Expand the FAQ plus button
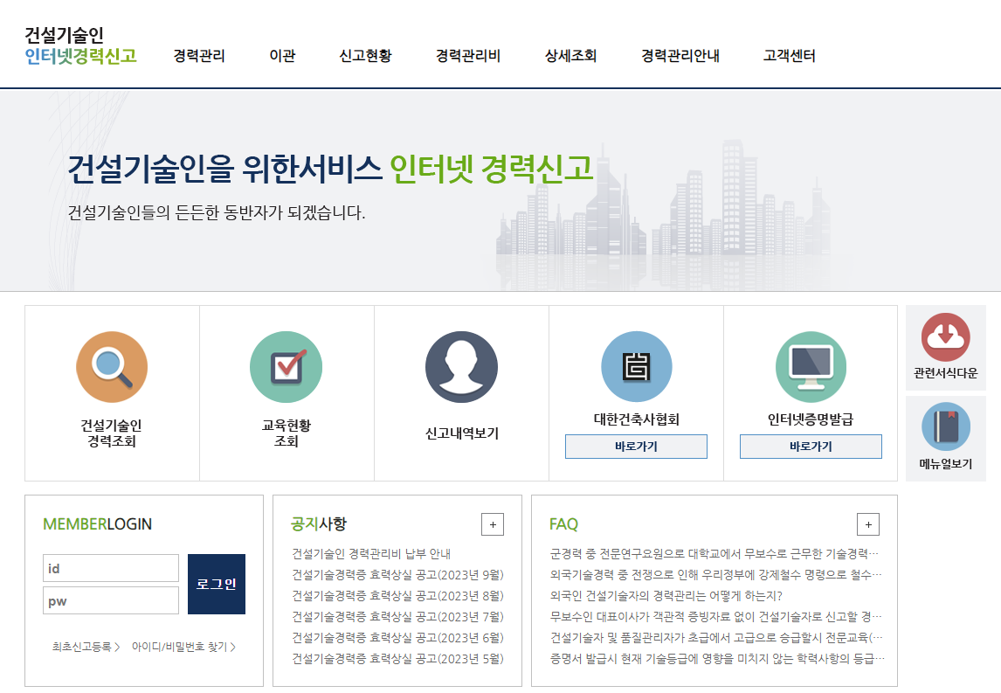The width and height of the screenshot is (1001, 693). (867, 524)
